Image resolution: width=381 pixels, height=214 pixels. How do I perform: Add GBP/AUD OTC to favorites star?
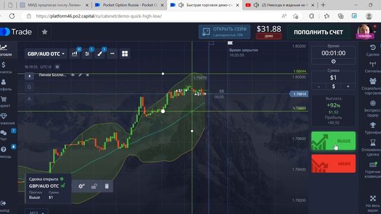(45, 32)
